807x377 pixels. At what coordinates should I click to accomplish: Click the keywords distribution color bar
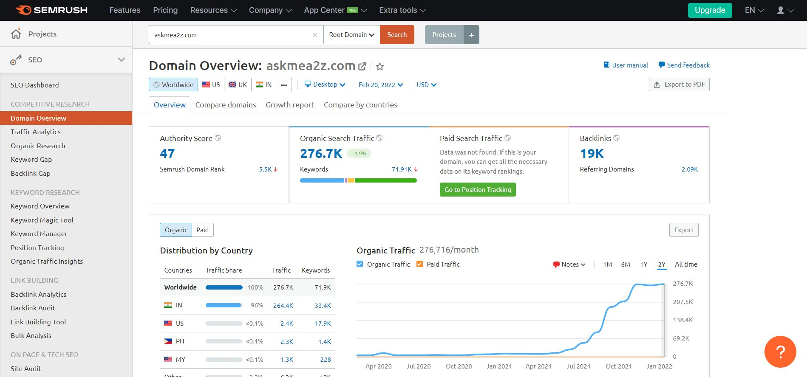click(x=358, y=180)
